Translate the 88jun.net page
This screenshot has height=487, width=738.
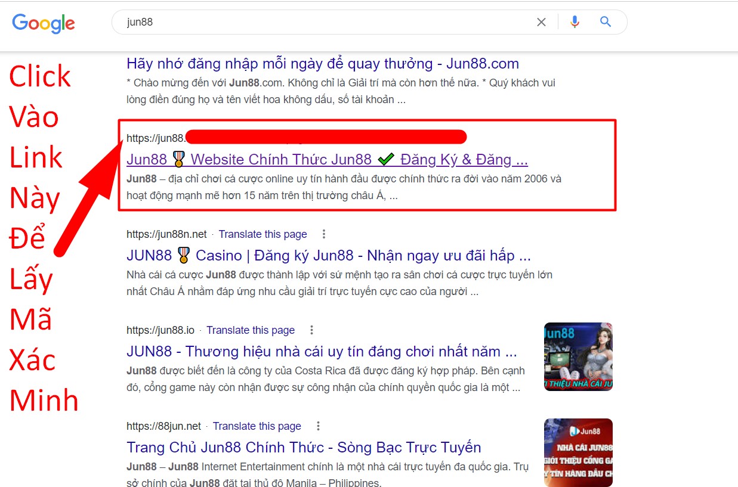pos(257,426)
